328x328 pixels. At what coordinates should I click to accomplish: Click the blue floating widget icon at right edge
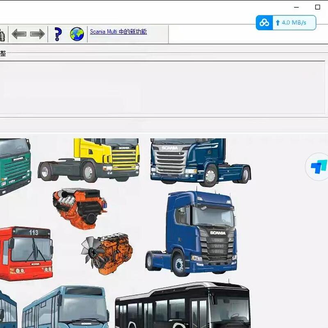319,166
